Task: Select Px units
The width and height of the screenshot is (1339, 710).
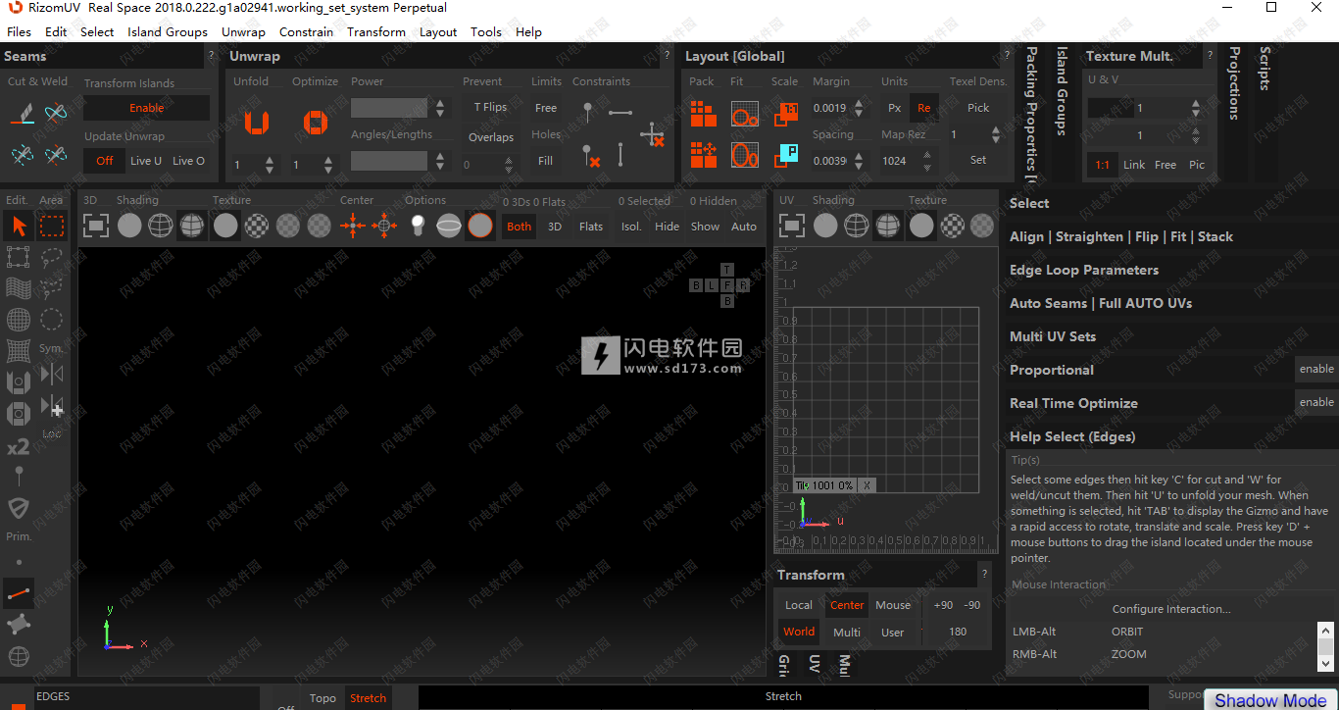Action: click(x=894, y=108)
